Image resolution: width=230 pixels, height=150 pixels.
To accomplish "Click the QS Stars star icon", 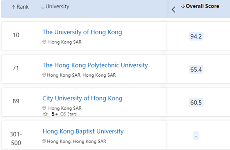I will (46, 114).
